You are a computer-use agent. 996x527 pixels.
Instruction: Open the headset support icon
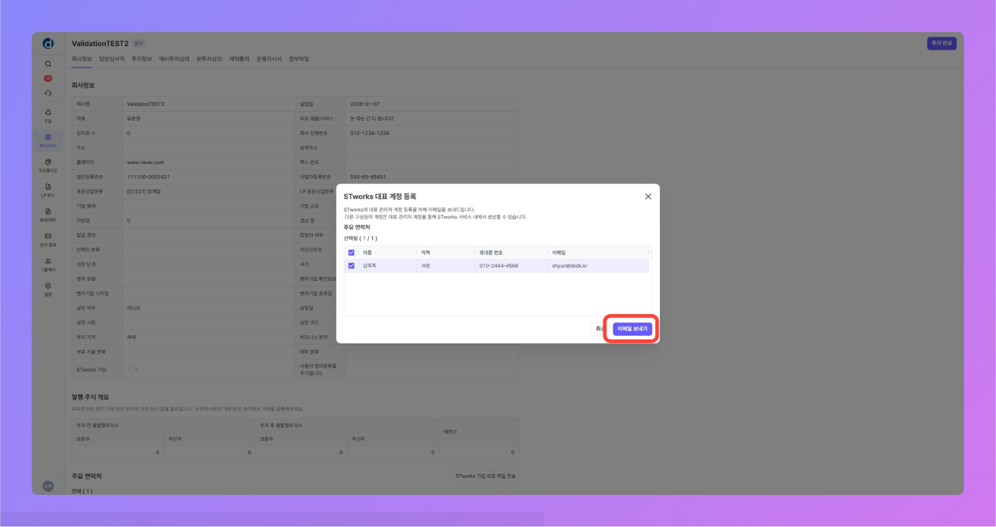tap(48, 93)
